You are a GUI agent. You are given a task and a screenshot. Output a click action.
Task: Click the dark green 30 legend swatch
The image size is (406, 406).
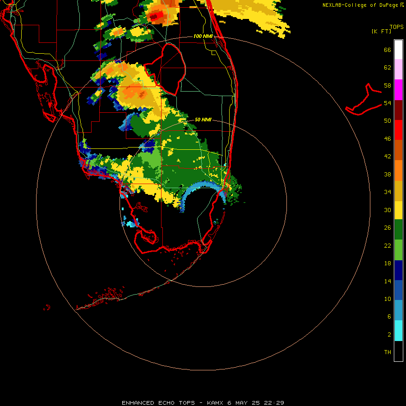[x=398, y=230]
